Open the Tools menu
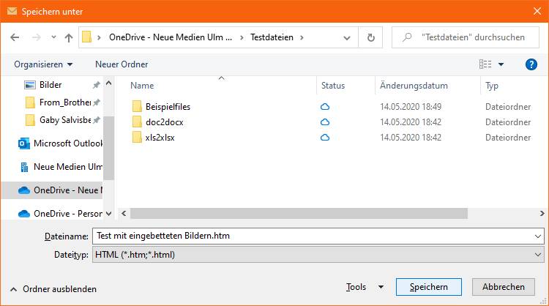 [365, 287]
